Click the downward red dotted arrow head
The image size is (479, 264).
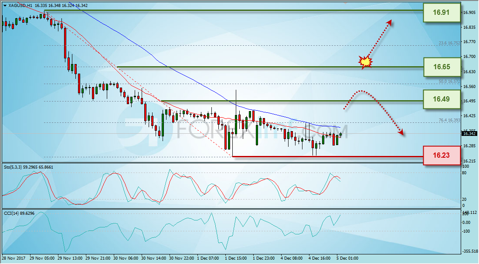point(401,132)
